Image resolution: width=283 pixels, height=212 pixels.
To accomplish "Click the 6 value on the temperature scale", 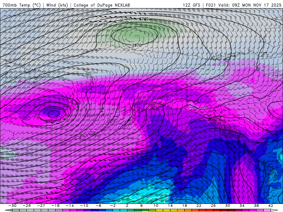I will click(x=141, y=206).
